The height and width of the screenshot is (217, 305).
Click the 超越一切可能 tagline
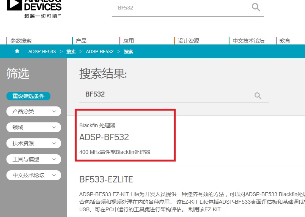[x=42, y=16]
